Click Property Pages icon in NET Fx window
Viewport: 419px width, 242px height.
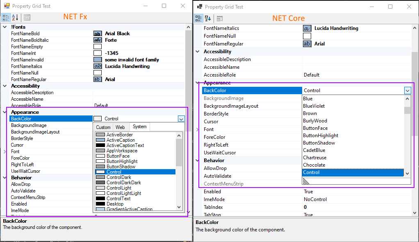27,18
